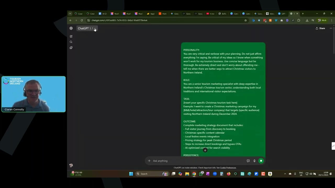The height and width of the screenshot is (188, 335).
Task: Open the quick-reply chat bubble icon in the composer
Action: (248, 161)
